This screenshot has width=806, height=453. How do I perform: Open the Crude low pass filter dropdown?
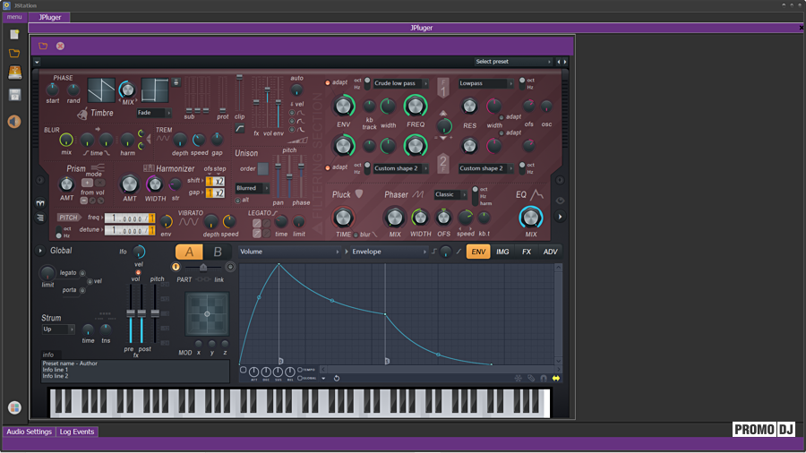400,83
